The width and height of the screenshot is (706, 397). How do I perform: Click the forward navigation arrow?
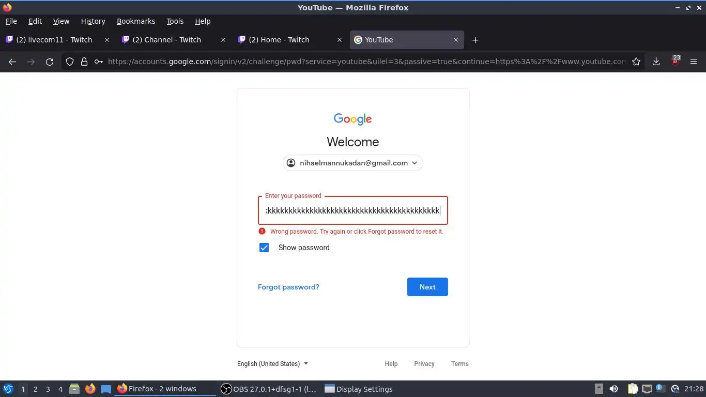point(31,62)
